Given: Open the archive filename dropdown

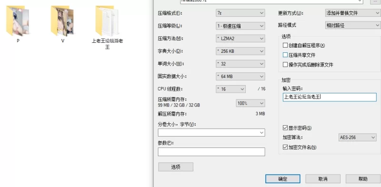Looking at the screenshot, I should 271,1.
